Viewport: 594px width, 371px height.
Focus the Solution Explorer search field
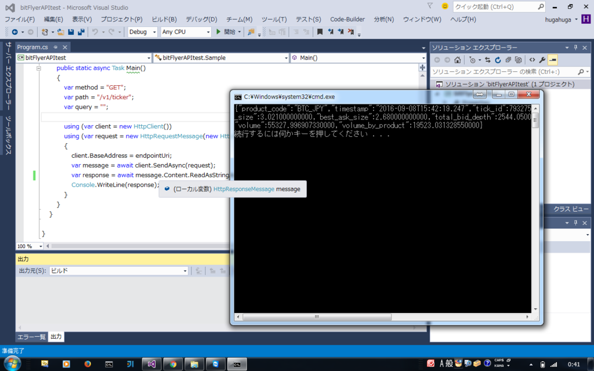click(510, 72)
